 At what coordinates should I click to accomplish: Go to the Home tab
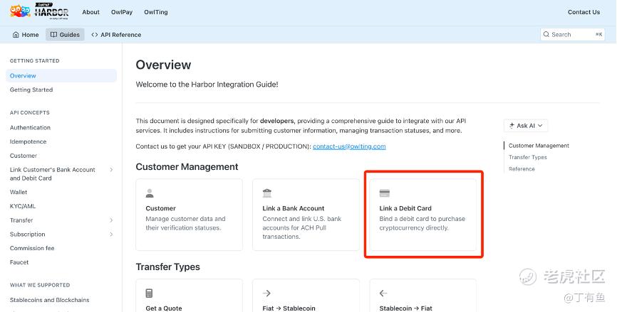(x=26, y=35)
